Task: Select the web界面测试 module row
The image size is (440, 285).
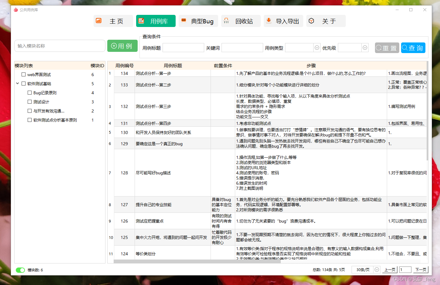Action: click(x=60, y=75)
